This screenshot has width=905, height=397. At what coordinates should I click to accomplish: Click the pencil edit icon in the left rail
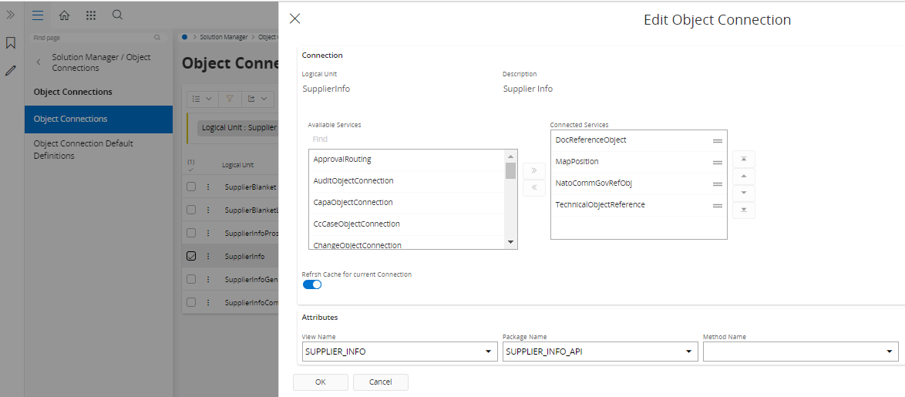click(11, 70)
